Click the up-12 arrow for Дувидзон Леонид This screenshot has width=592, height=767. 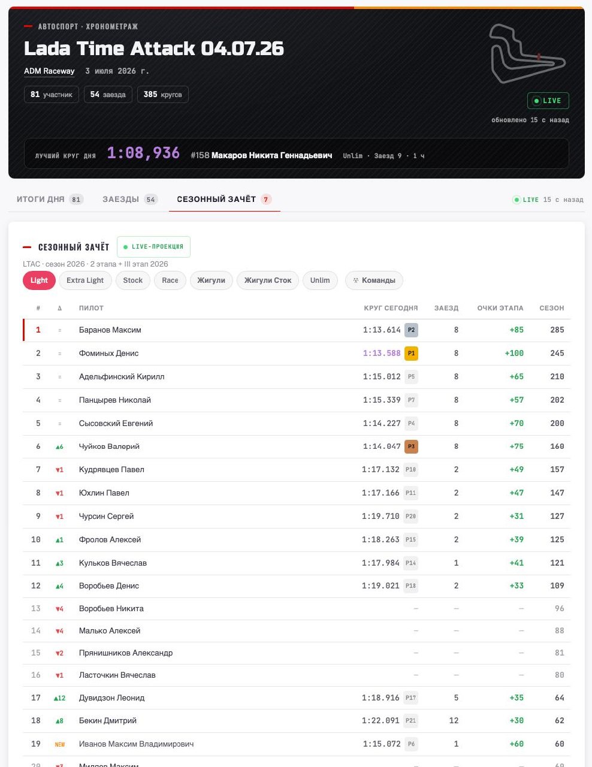pos(59,698)
